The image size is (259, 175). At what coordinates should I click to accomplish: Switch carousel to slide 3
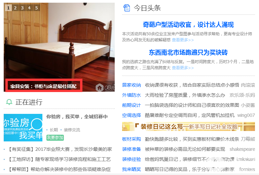click(22, 8)
